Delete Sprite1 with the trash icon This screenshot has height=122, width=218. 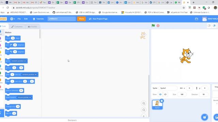click(161, 101)
